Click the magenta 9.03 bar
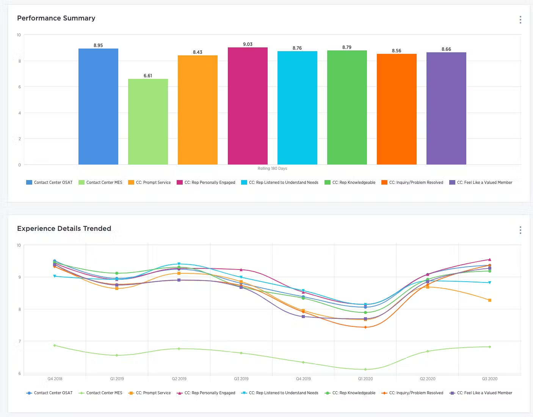 (248, 106)
